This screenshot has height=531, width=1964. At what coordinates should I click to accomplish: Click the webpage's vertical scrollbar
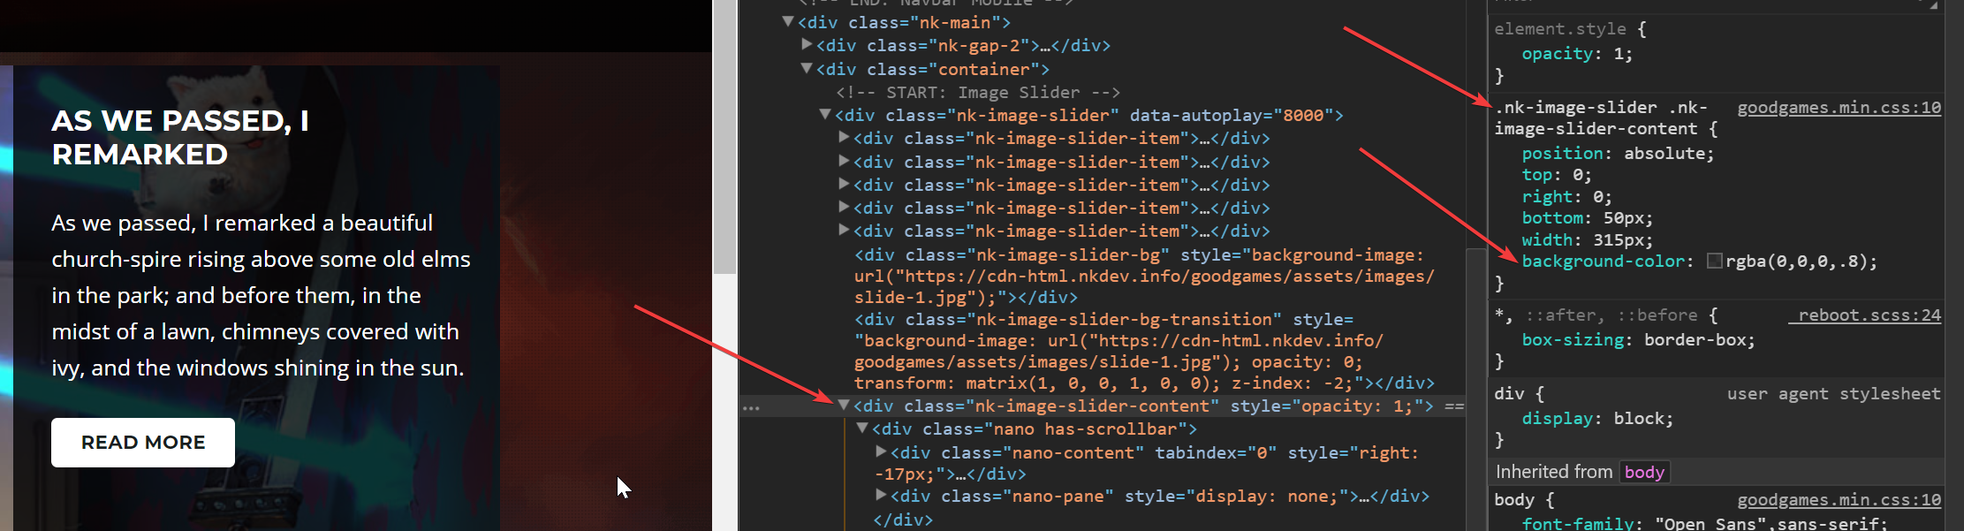[x=724, y=141]
